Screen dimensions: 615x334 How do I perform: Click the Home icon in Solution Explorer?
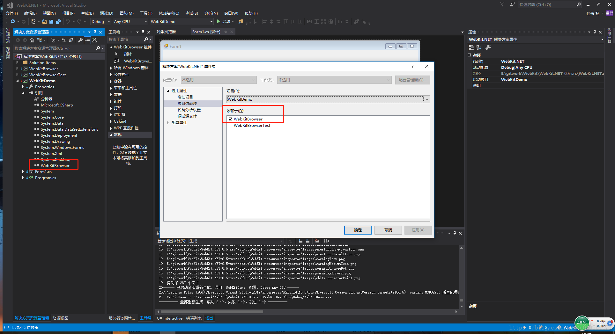(x=32, y=40)
